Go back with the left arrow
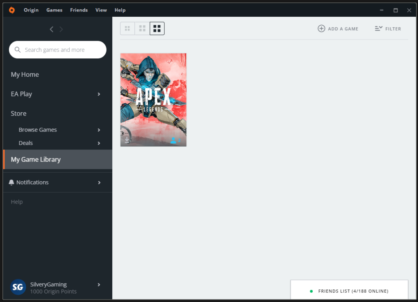 51,29
